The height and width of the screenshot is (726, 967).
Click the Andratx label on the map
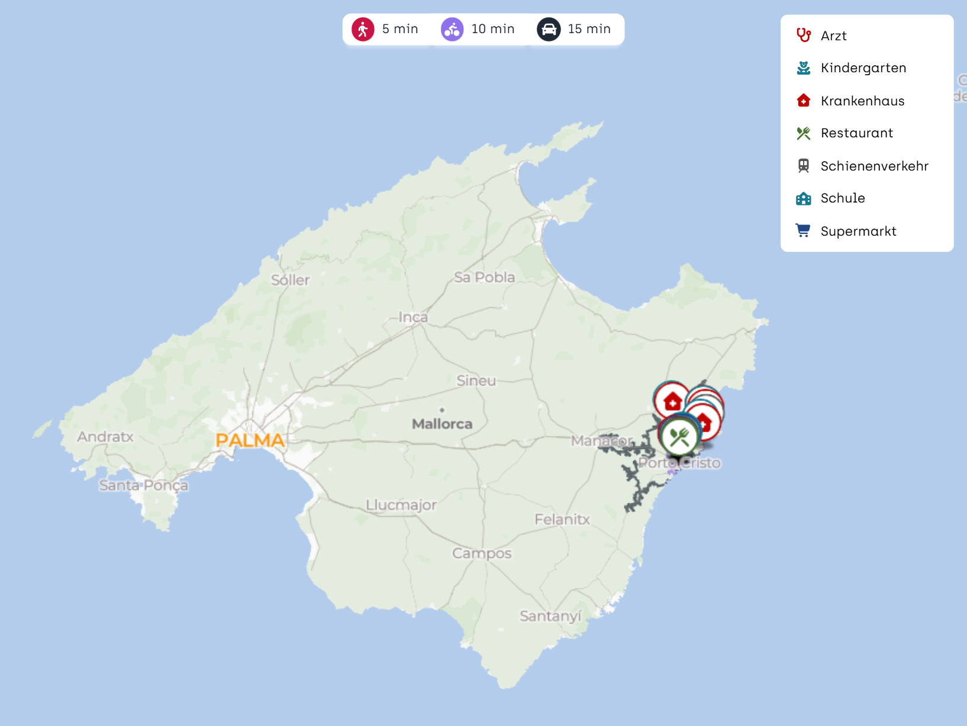pos(105,437)
